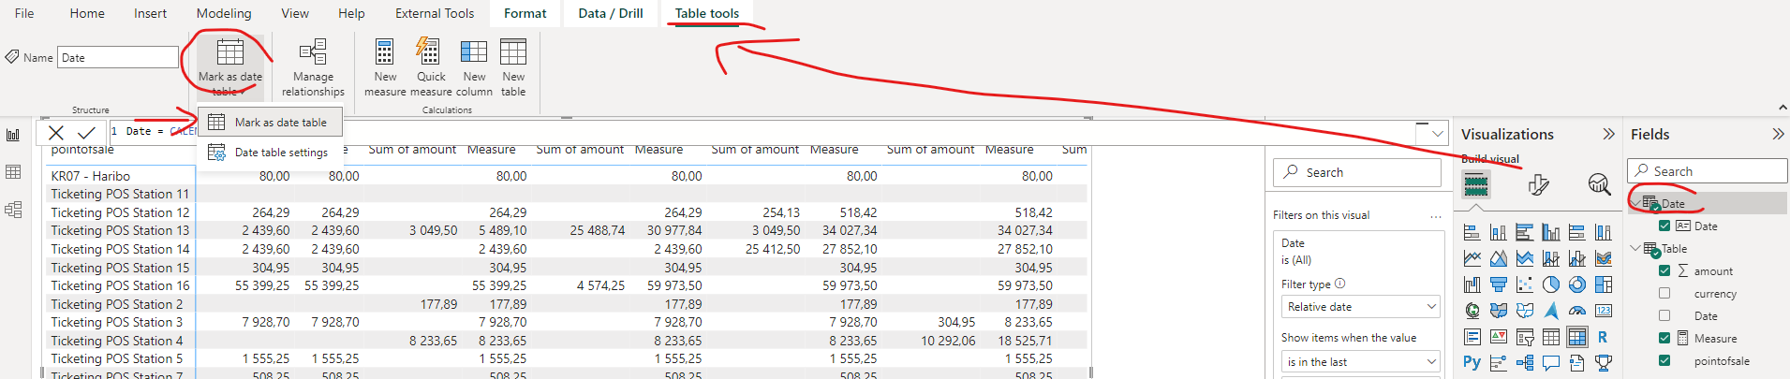Check the unchecked Date field under Table

coord(1664,315)
